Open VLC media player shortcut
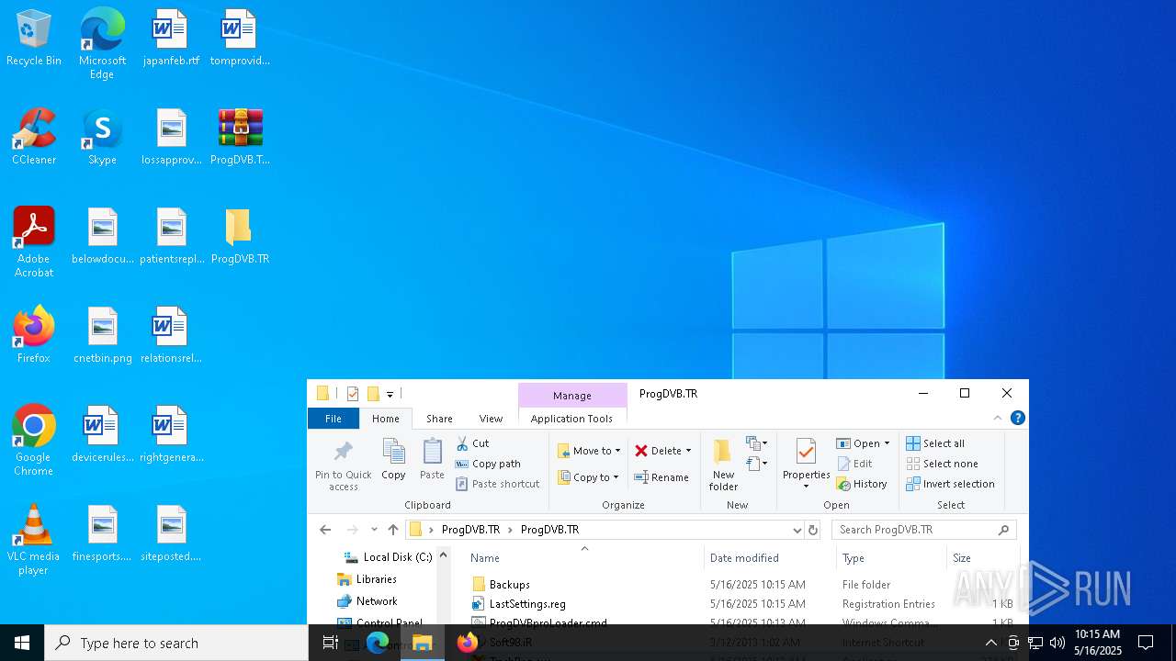The width and height of the screenshot is (1176, 661). click(34, 540)
